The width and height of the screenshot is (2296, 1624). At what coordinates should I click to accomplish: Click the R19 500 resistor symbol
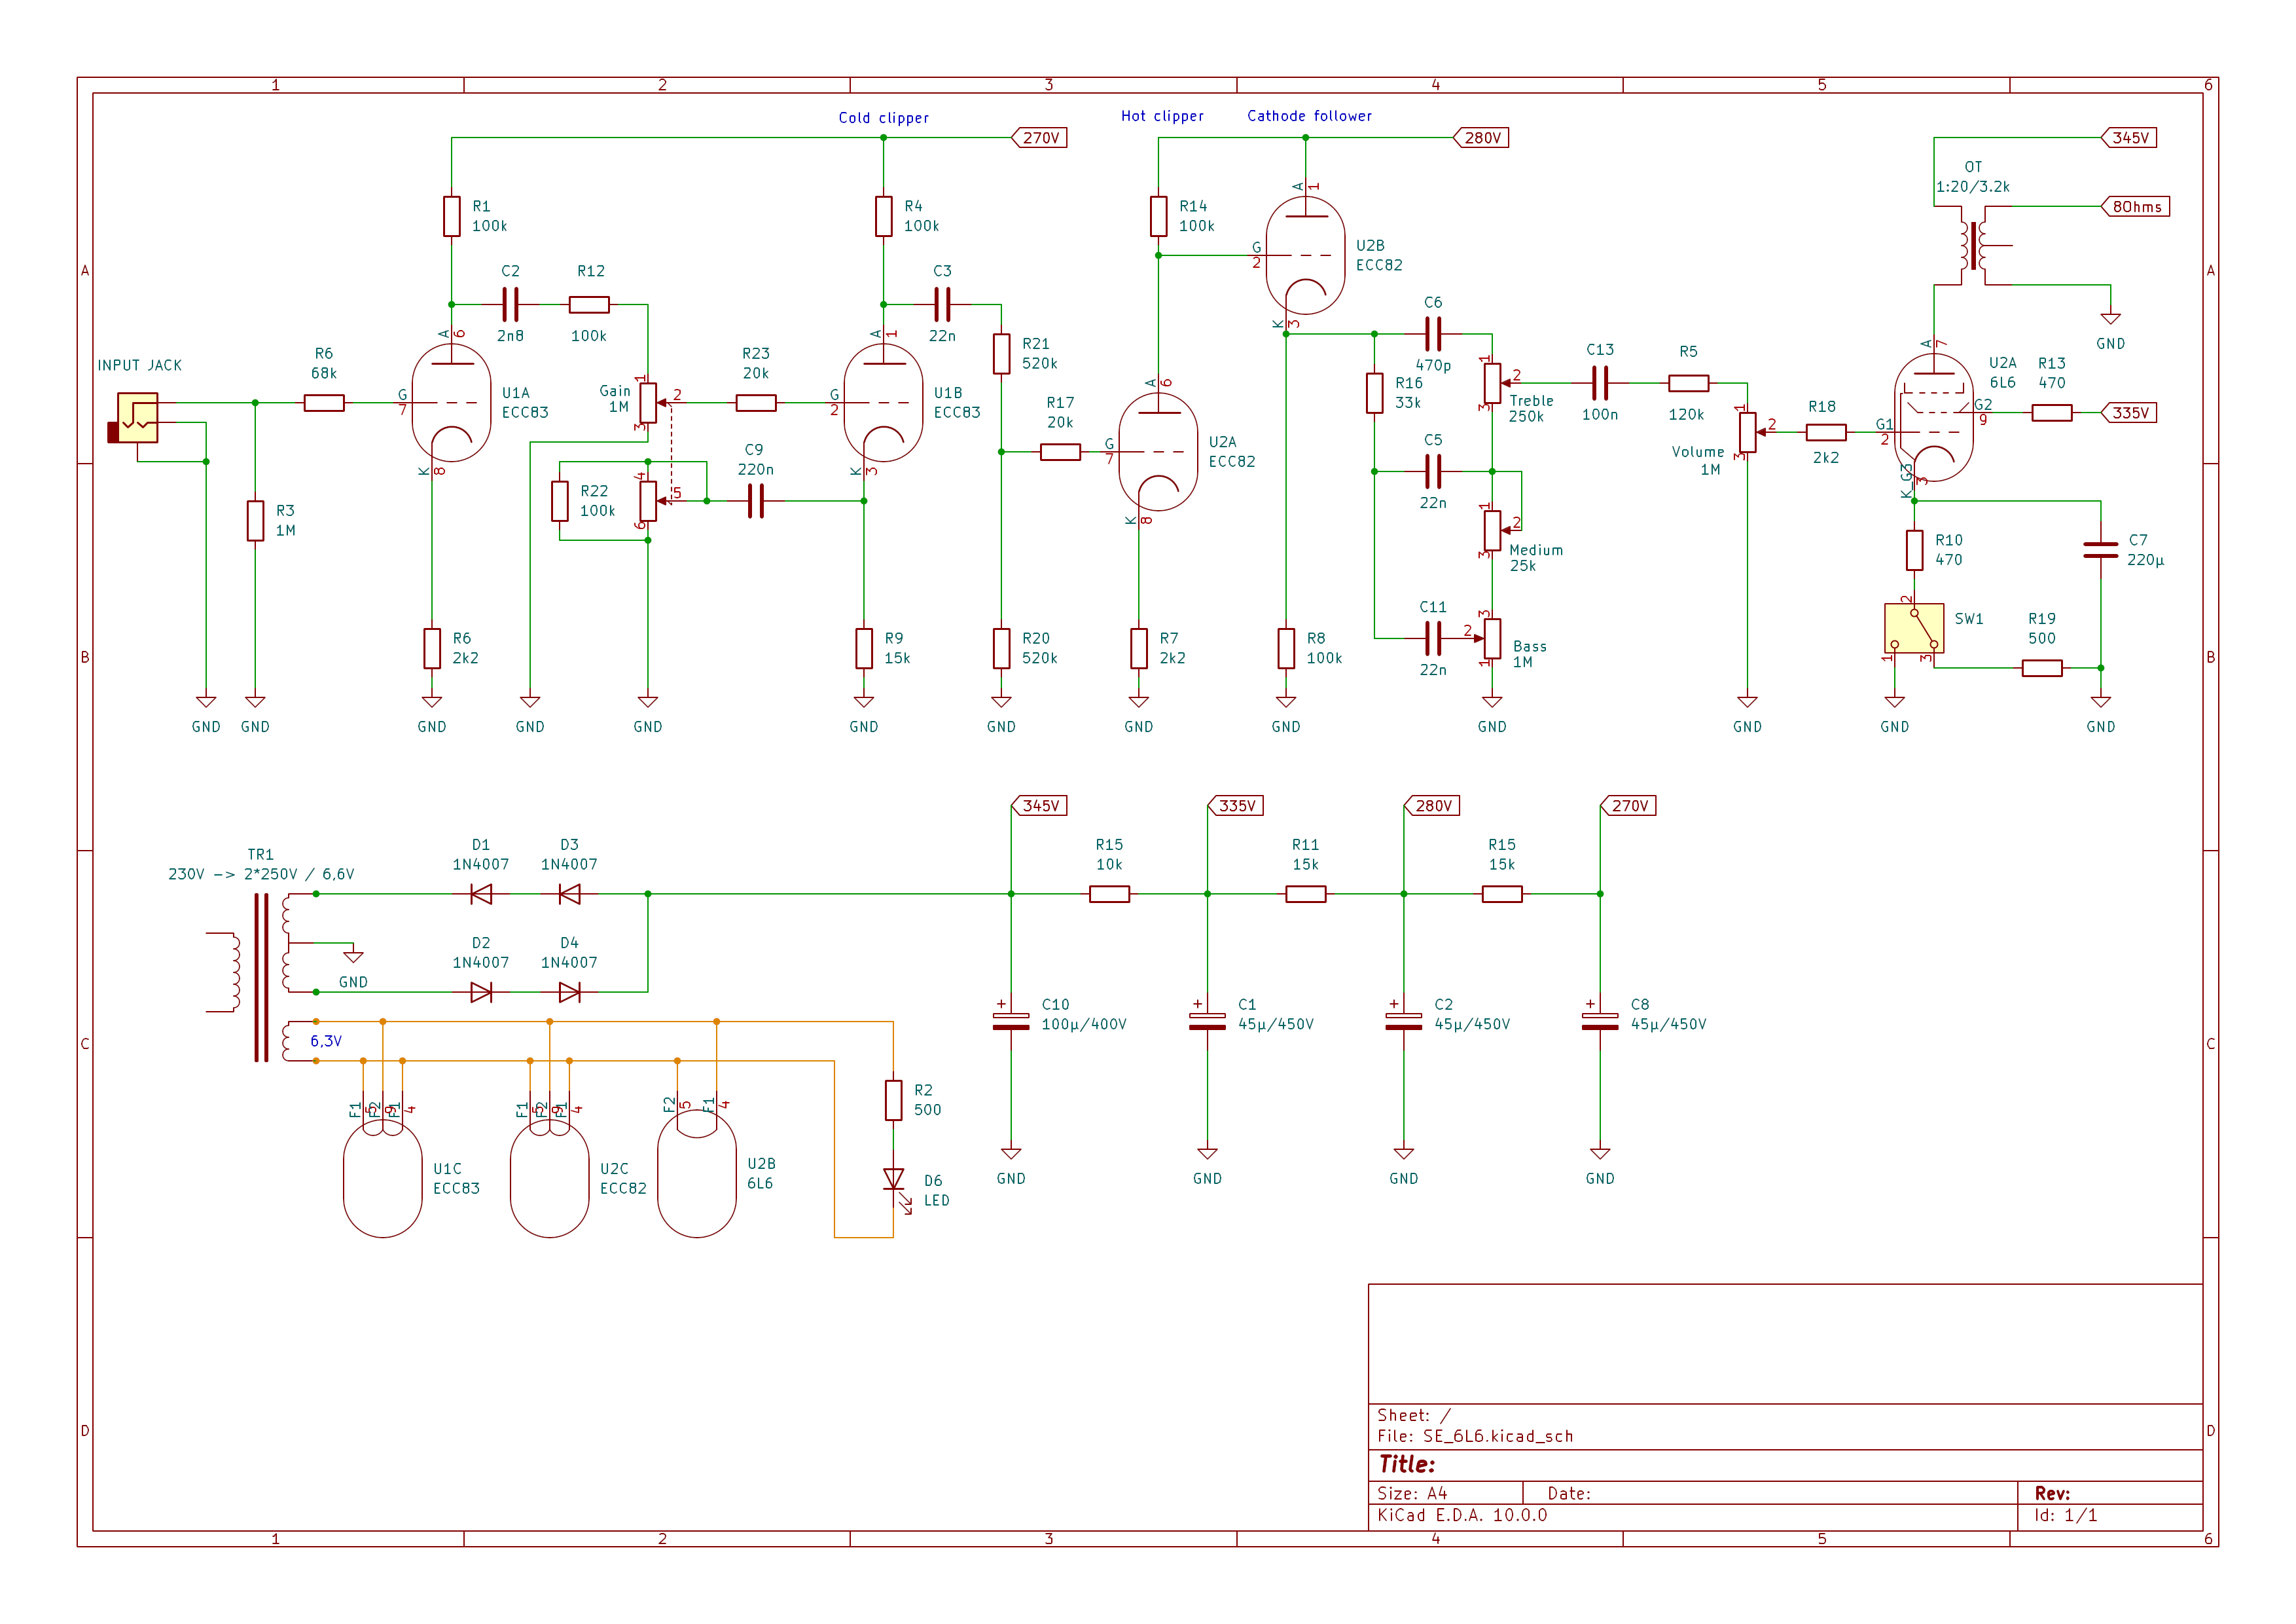(2041, 669)
